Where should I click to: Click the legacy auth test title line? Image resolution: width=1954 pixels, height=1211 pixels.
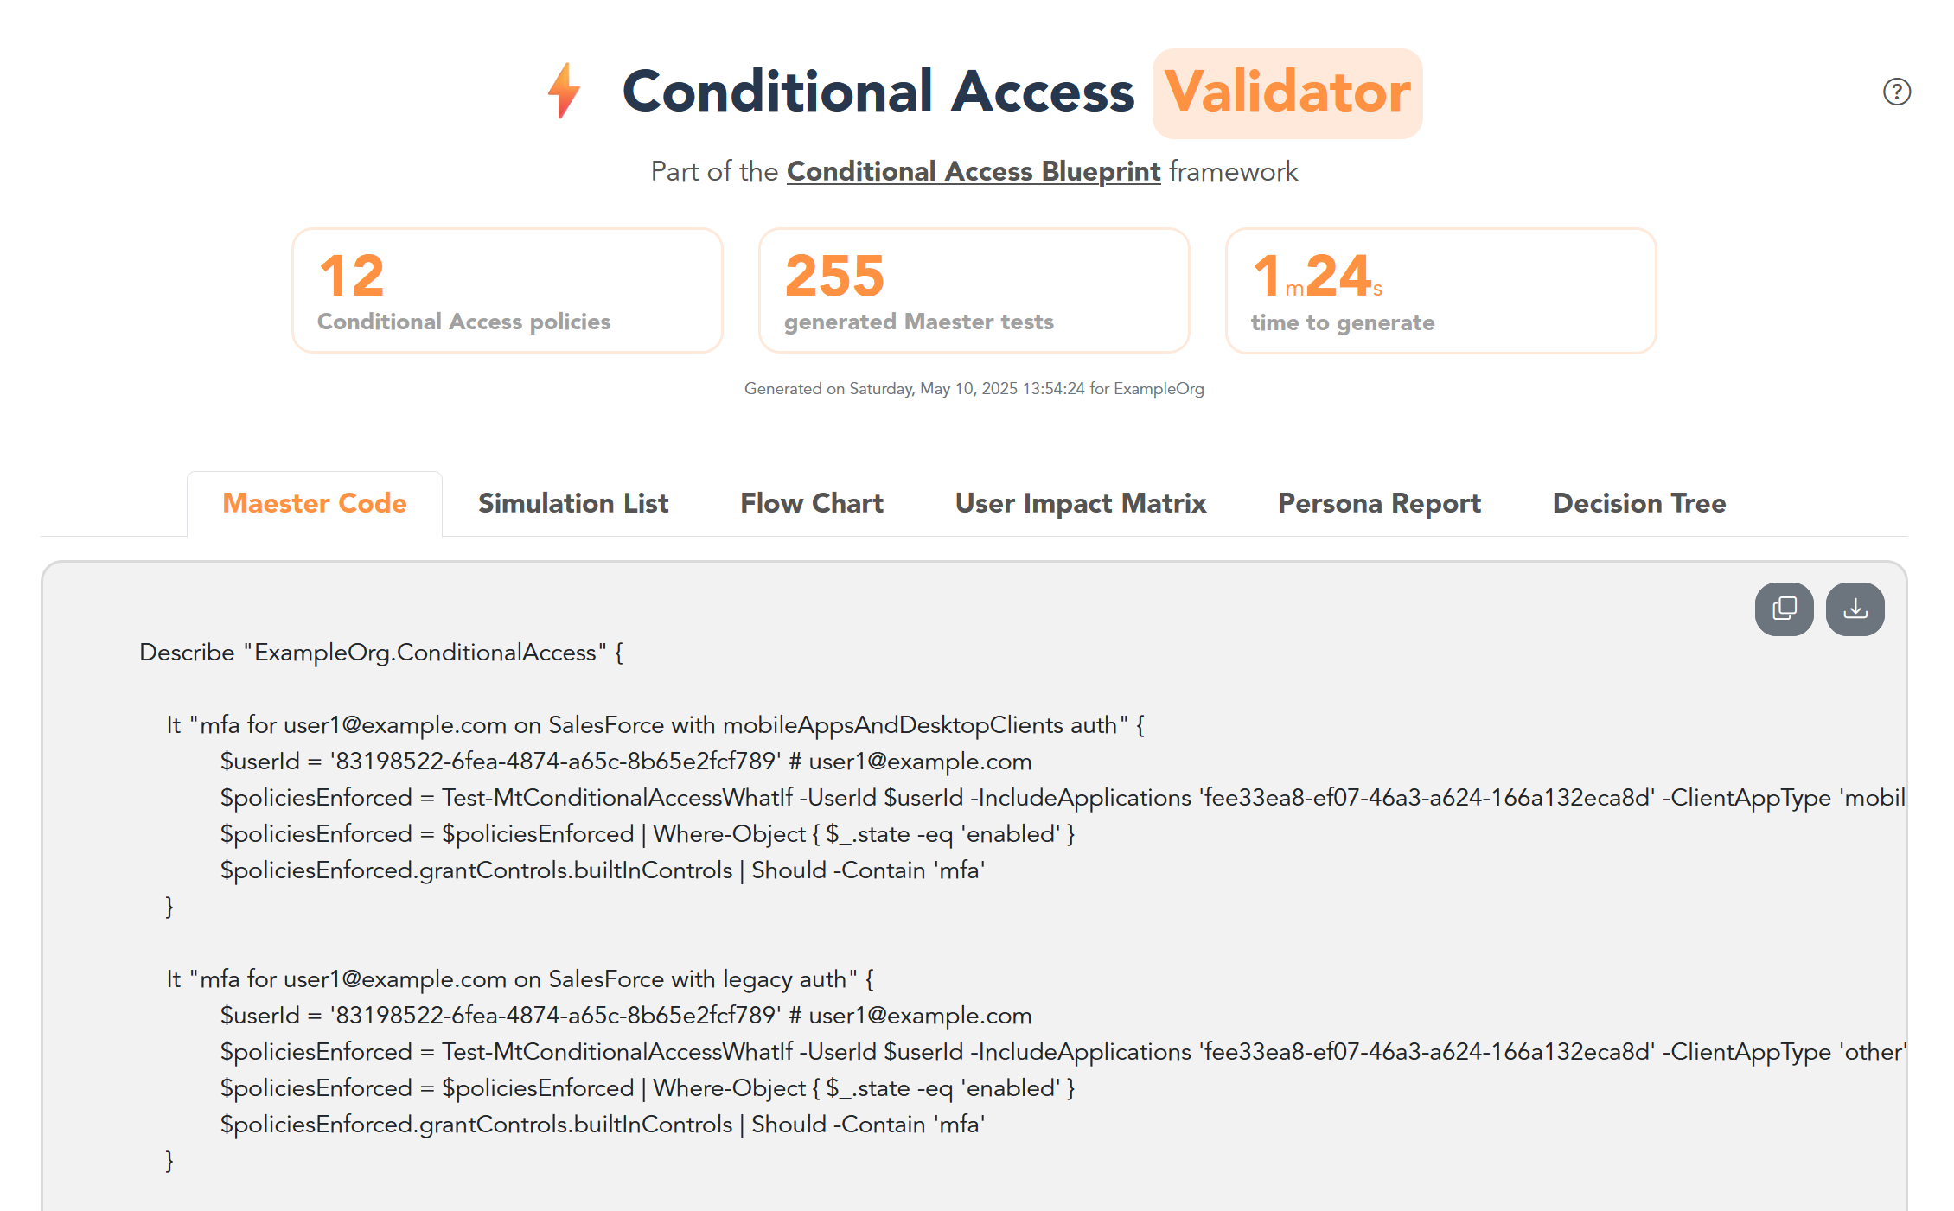click(520, 979)
